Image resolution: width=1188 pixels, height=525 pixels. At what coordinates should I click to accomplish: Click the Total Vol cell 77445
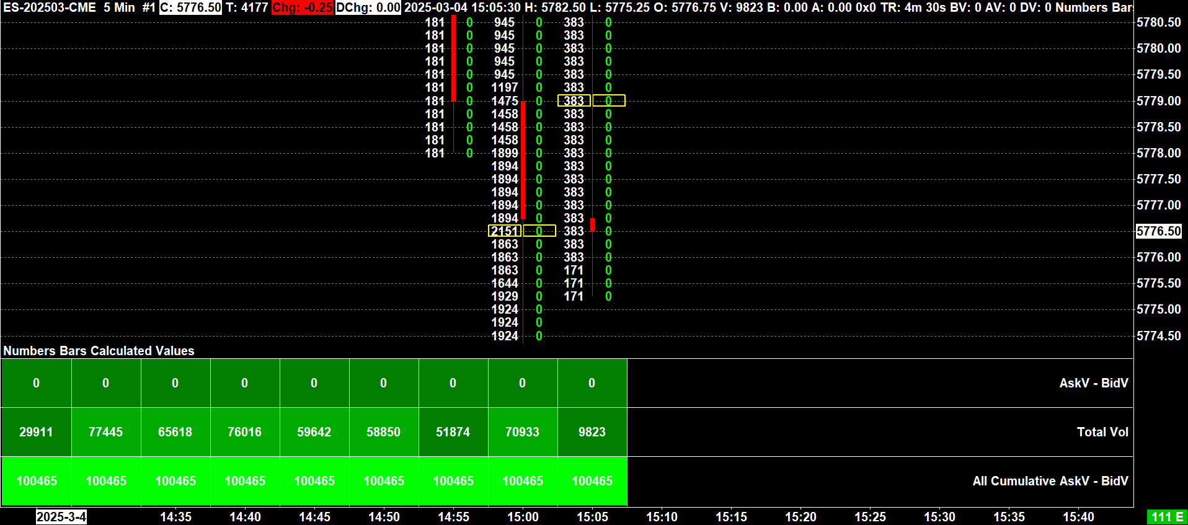[x=105, y=432]
